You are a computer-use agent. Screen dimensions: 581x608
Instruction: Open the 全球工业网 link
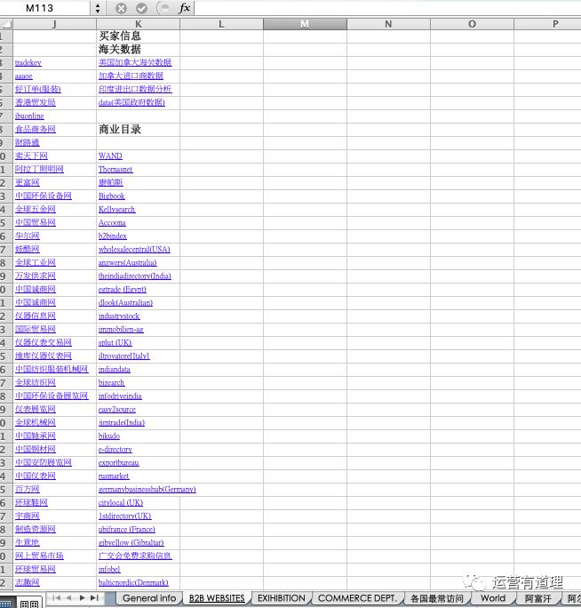[x=36, y=262]
